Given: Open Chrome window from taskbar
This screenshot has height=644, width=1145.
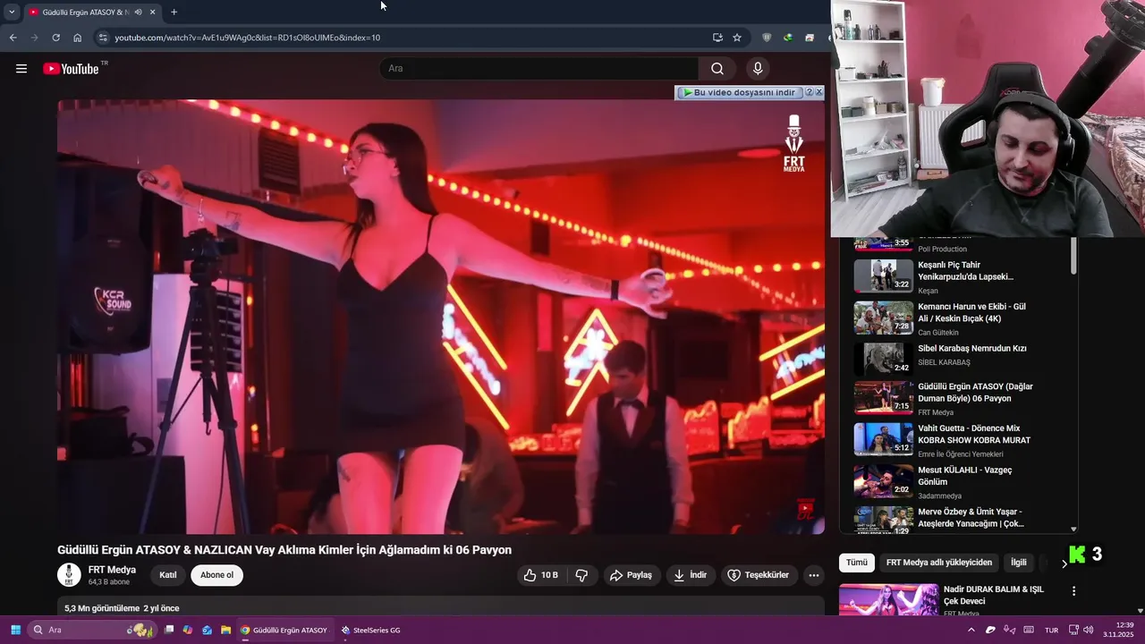Looking at the screenshot, I should (284, 630).
